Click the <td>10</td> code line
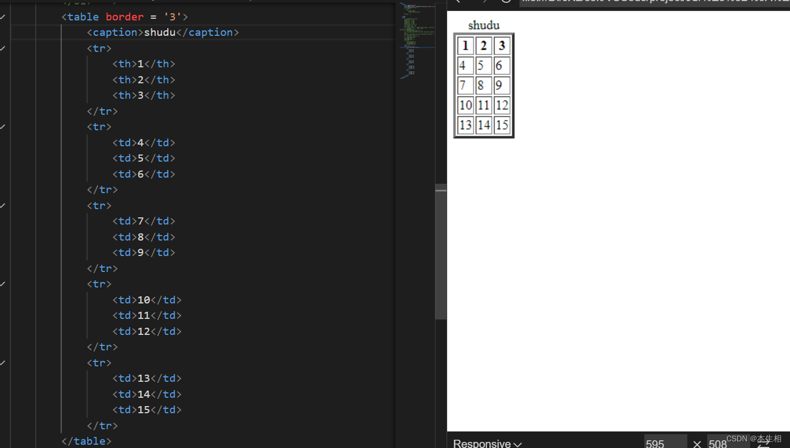 point(147,300)
